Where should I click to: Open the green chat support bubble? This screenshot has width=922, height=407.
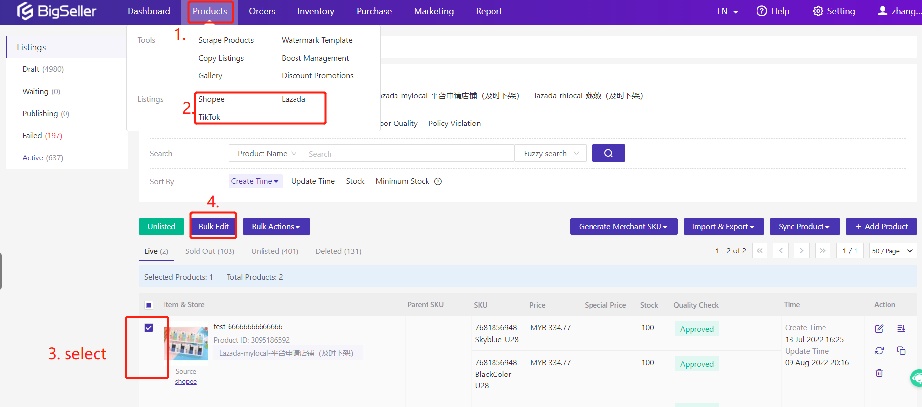pyautogui.click(x=917, y=378)
